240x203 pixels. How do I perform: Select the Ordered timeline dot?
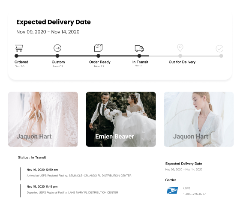coord(16,56)
